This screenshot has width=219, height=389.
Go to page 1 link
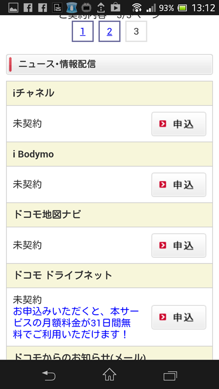[83, 31]
